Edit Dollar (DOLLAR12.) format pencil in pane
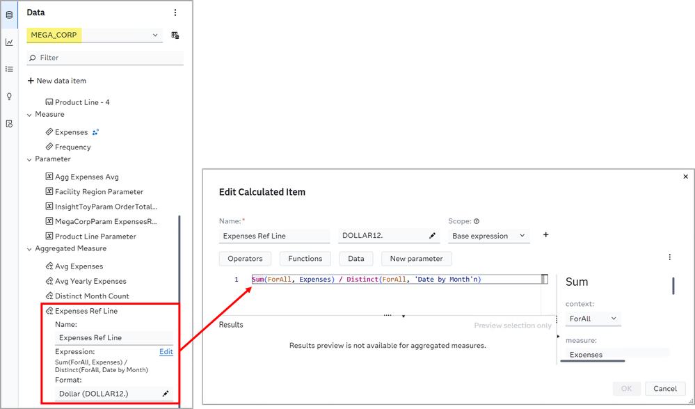Screen dimensions: 695x409 click(x=166, y=394)
